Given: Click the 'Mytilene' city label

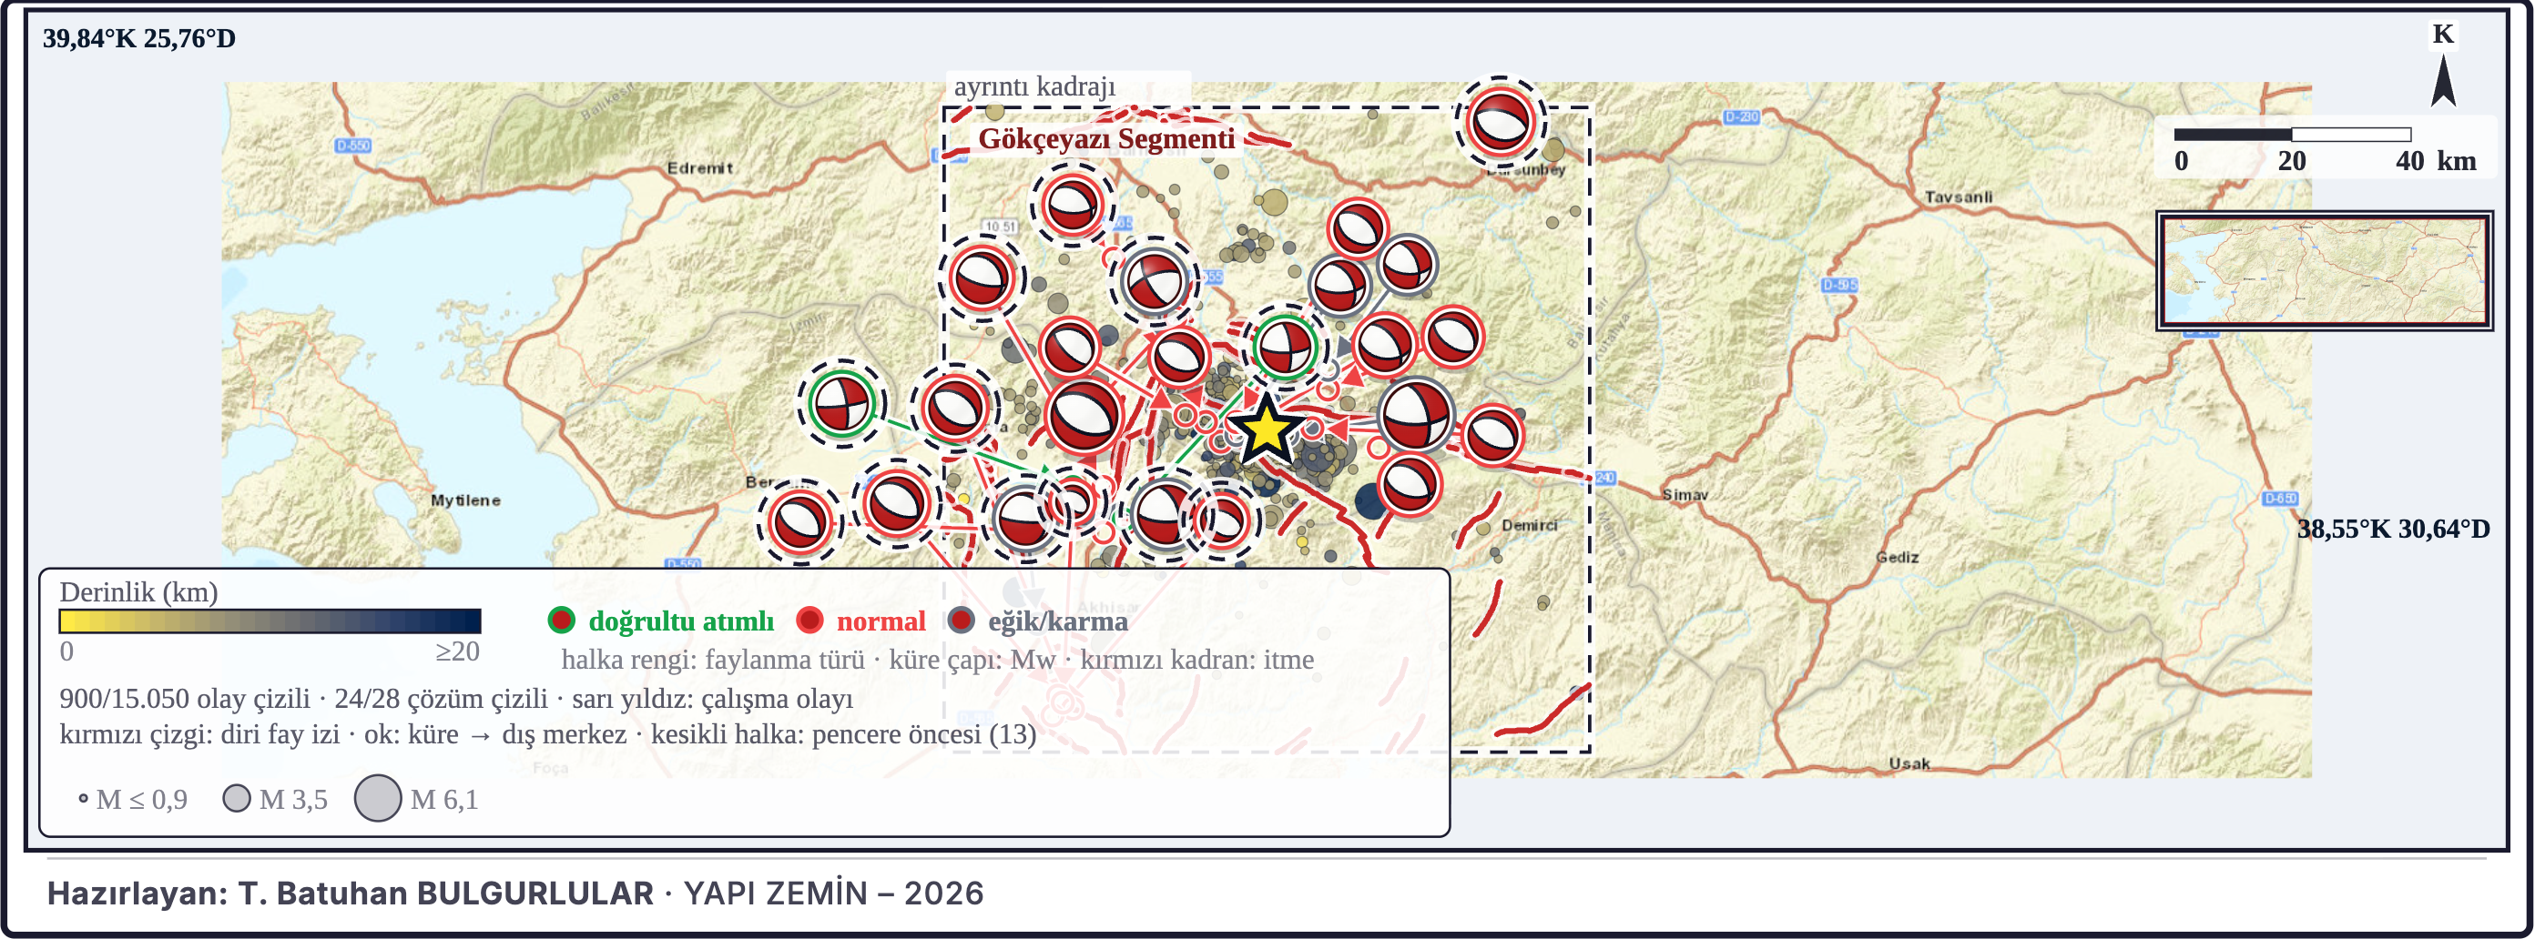Looking at the screenshot, I should pos(465,500).
